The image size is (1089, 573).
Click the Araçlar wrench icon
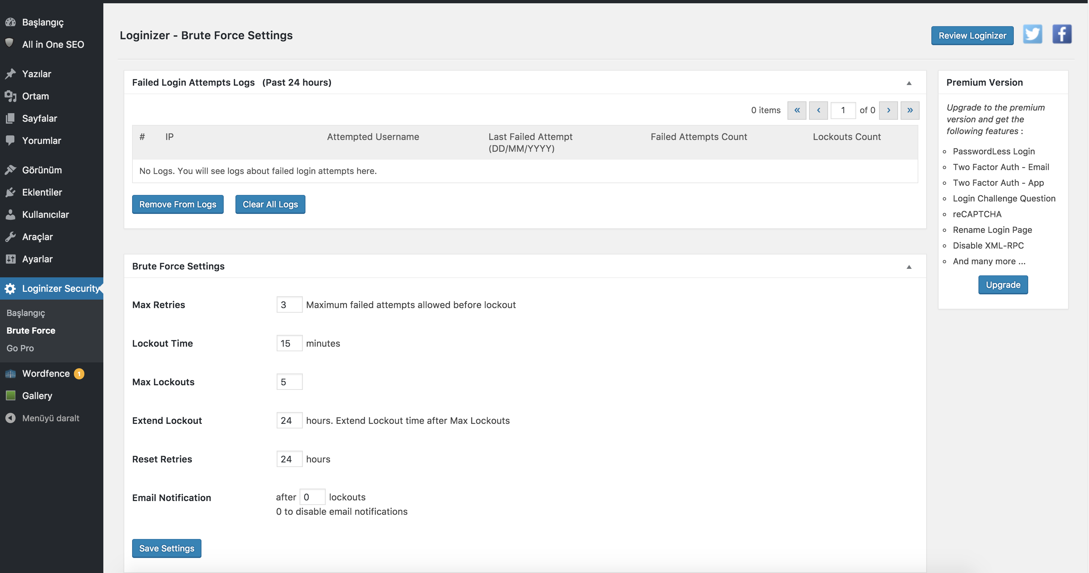tap(10, 237)
